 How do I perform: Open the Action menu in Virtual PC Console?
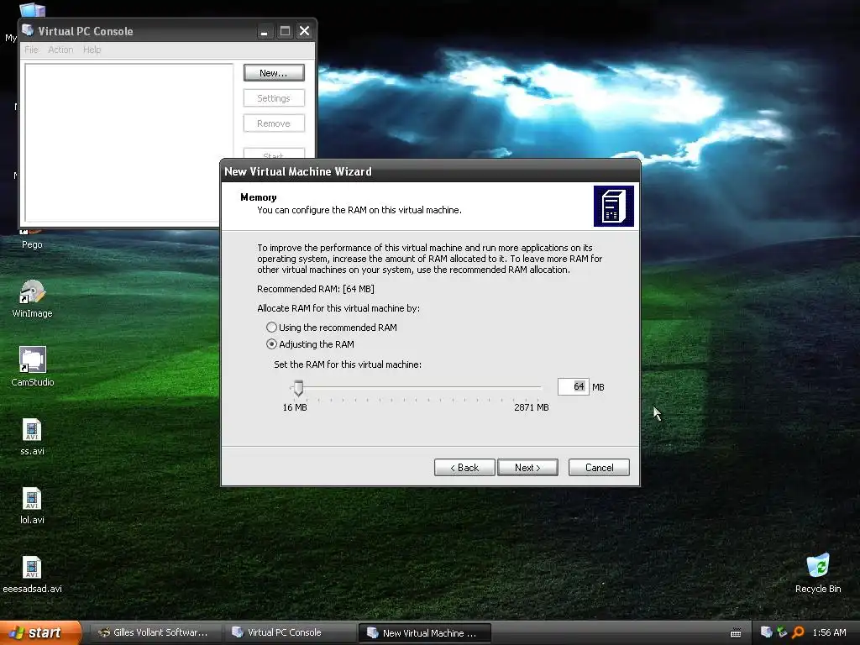[60, 50]
